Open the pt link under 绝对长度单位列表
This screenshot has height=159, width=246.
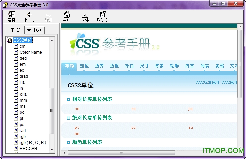coord(77,127)
